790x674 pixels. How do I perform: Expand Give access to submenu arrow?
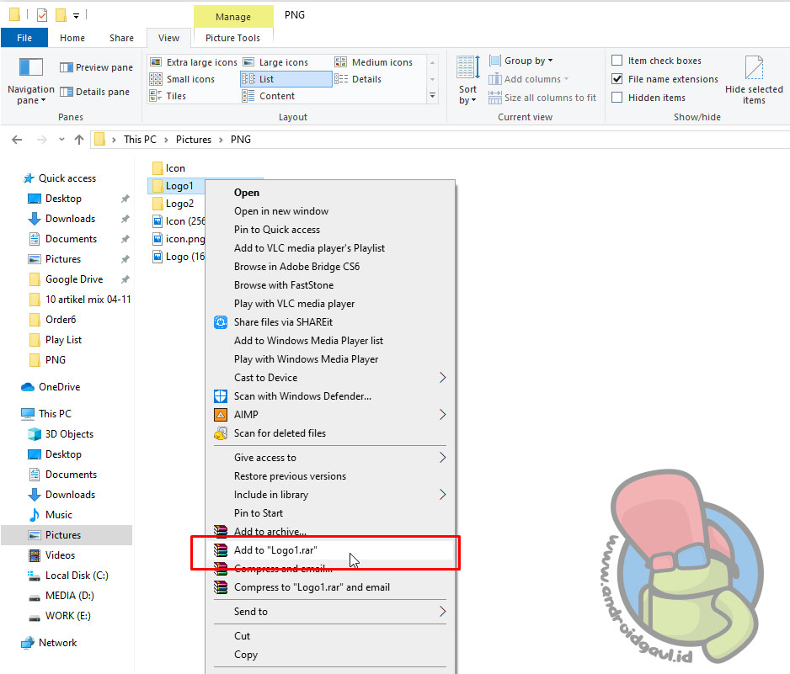click(x=442, y=458)
